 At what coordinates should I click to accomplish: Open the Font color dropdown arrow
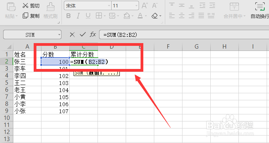click(146, 16)
